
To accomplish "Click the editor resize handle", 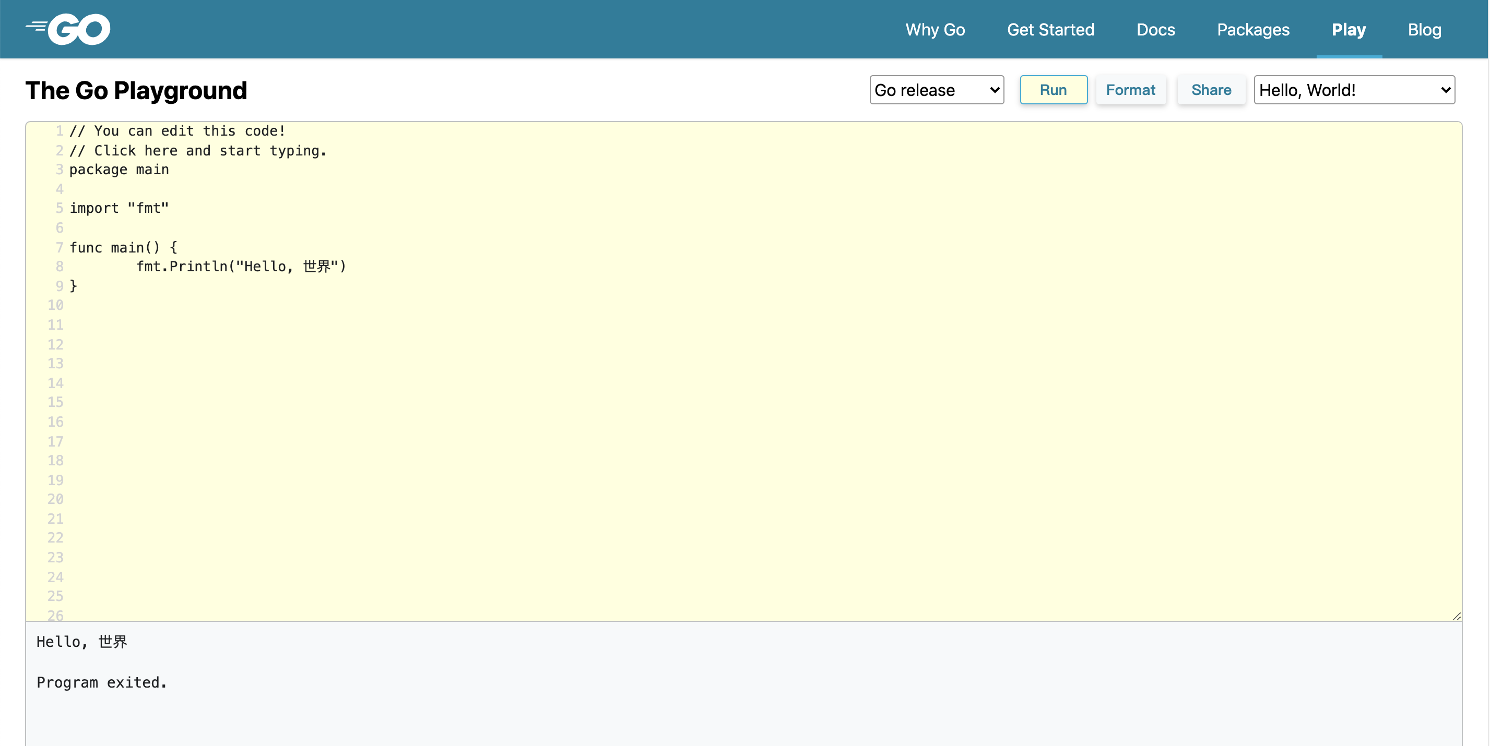I will pyautogui.click(x=1456, y=616).
